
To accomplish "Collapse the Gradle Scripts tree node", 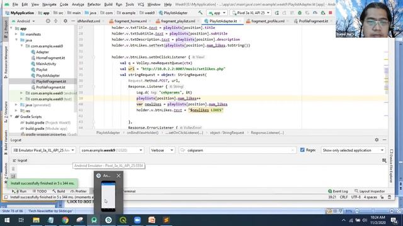I will (x=11, y=117).
